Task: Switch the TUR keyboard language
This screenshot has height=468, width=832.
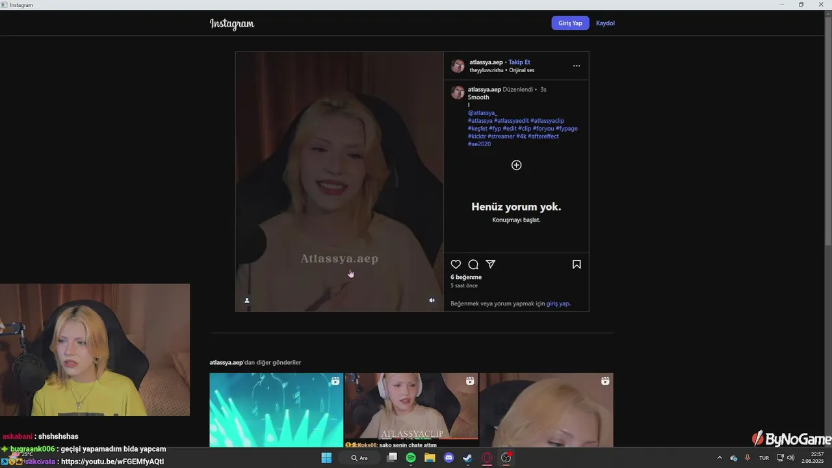Action: pos(764,458)
